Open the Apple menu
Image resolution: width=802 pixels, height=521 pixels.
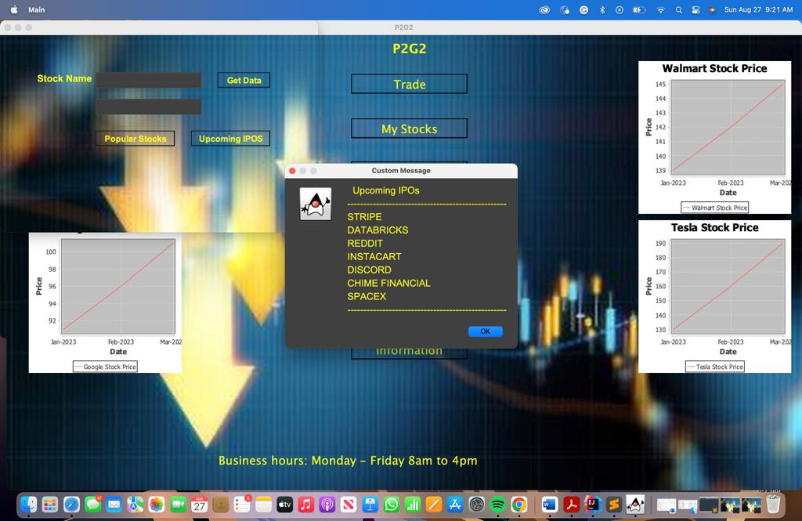tap(14, 9)
